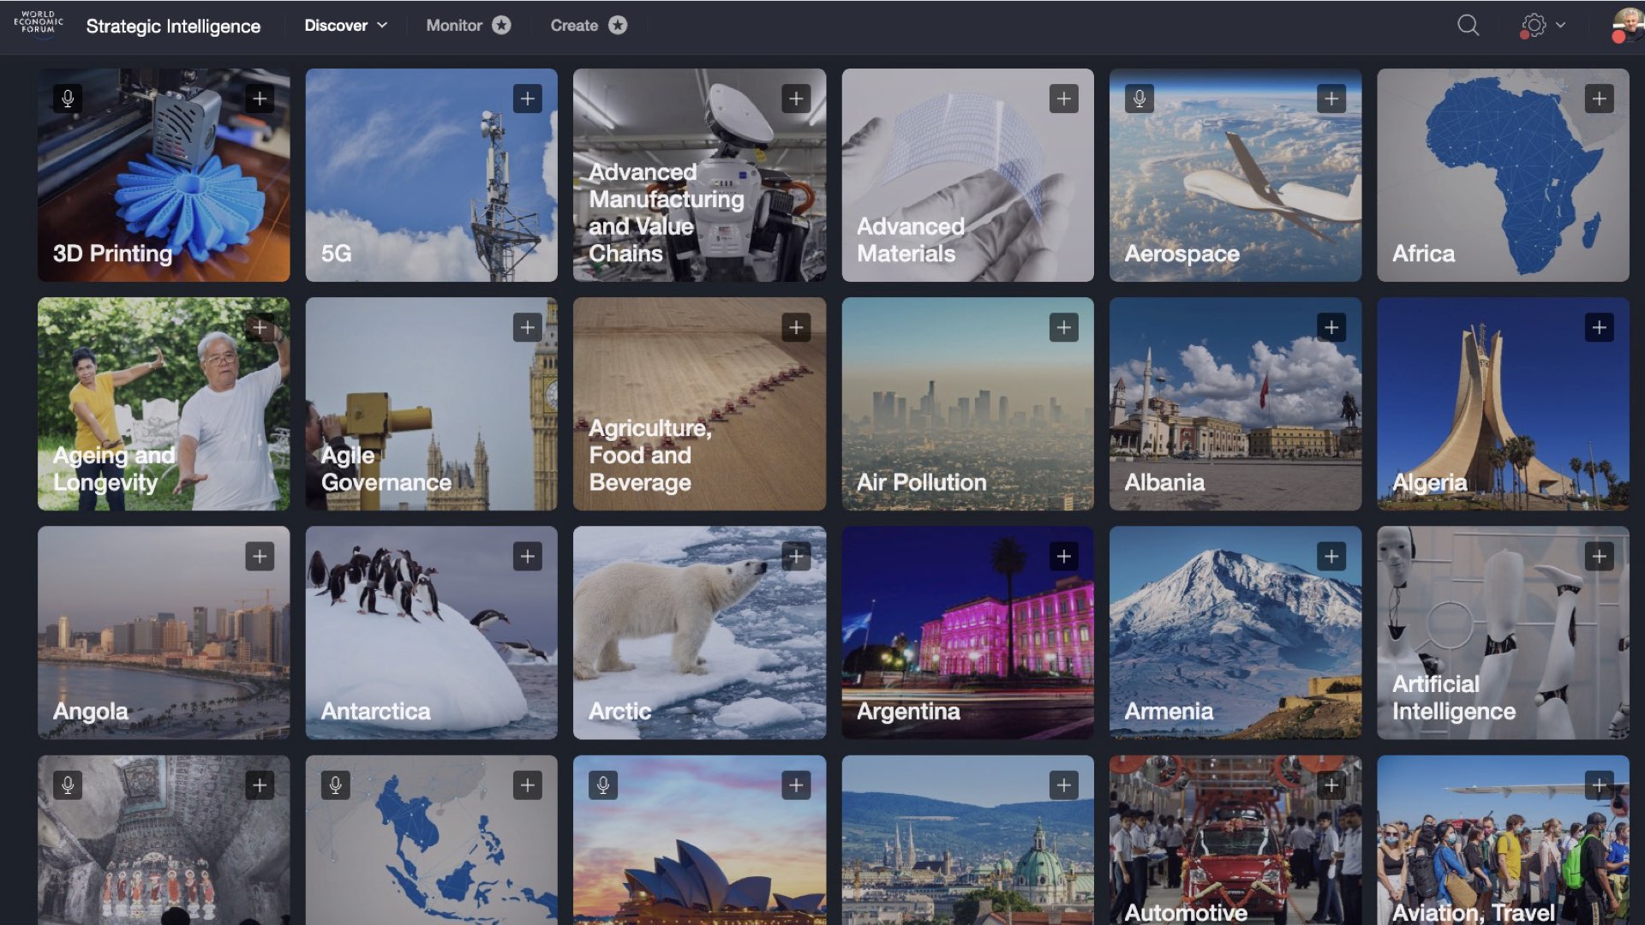Open the Africa topic card
1645x925 pixels.
pyautogui.click(x=1503, y=176)
